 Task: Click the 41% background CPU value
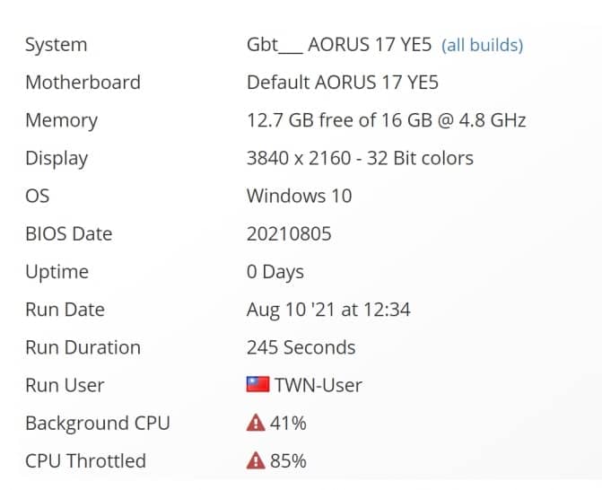coord(288,424)
